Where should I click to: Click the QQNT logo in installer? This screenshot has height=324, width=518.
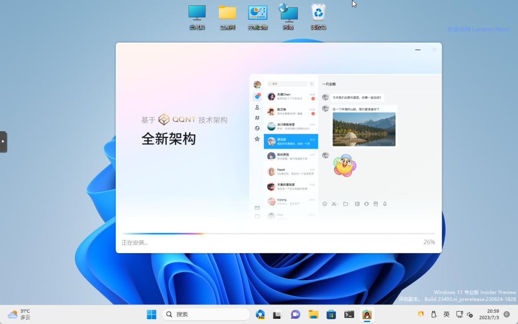click(177, 120)
